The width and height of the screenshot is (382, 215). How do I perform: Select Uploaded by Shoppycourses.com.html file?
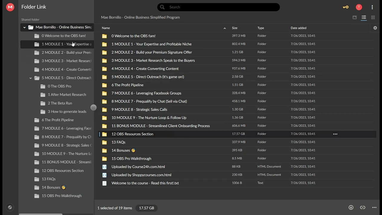coord(238,175)
